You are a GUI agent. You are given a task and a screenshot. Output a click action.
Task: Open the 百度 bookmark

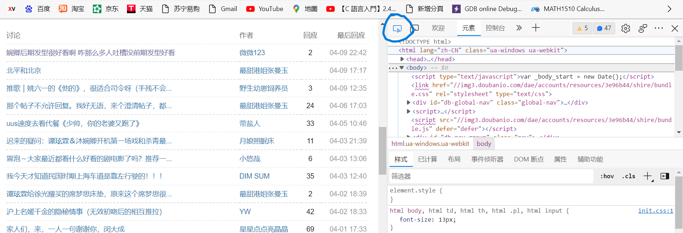point(38,9)
